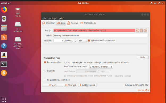Viewport: 166px width, 103px height.
Task: Open the address book icon beside Pay To
Action: pyautogui.click(x=138, y=30)
